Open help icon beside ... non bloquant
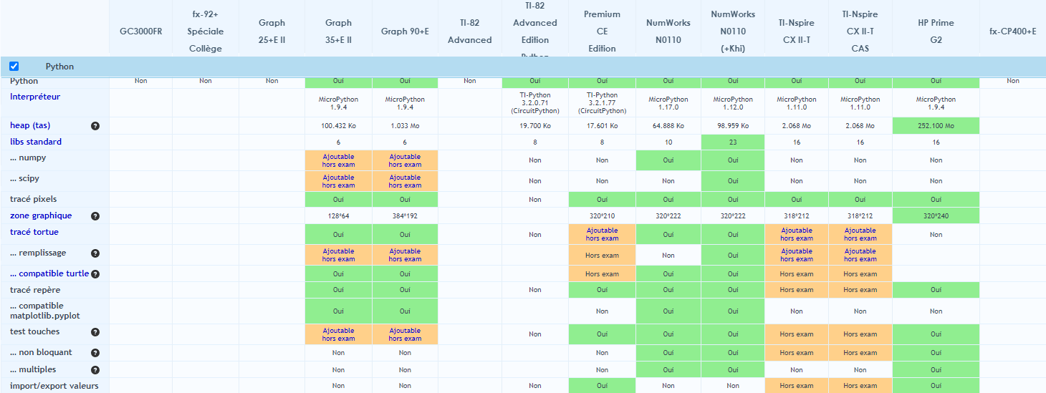 (95, 353)
